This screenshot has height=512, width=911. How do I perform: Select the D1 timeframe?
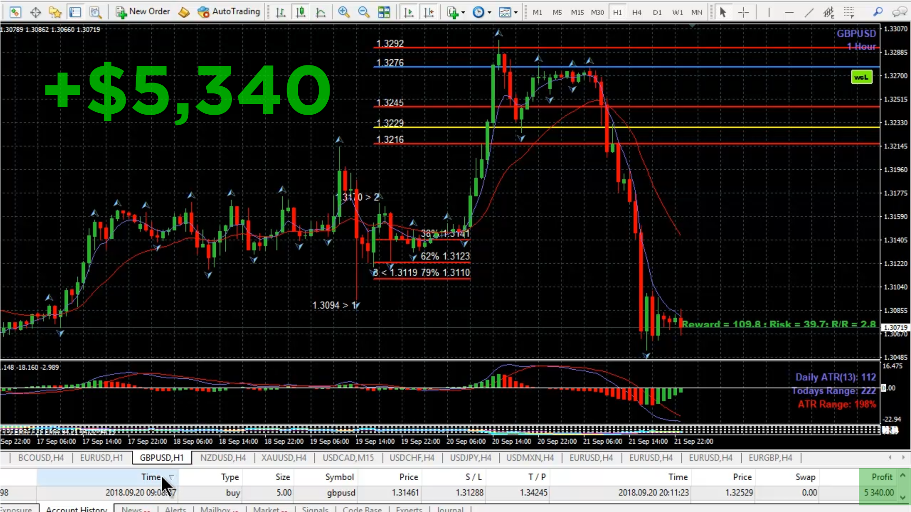pos(657,12)
